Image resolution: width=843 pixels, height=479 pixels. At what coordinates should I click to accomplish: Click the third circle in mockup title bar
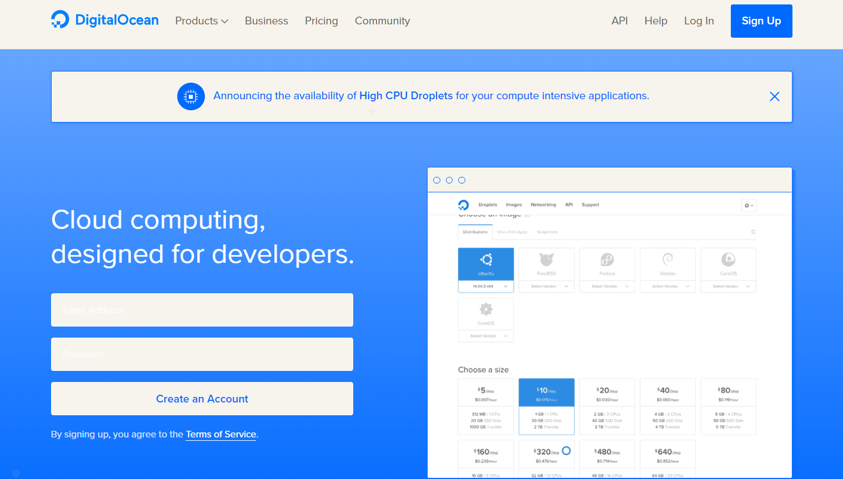(461, 180)
